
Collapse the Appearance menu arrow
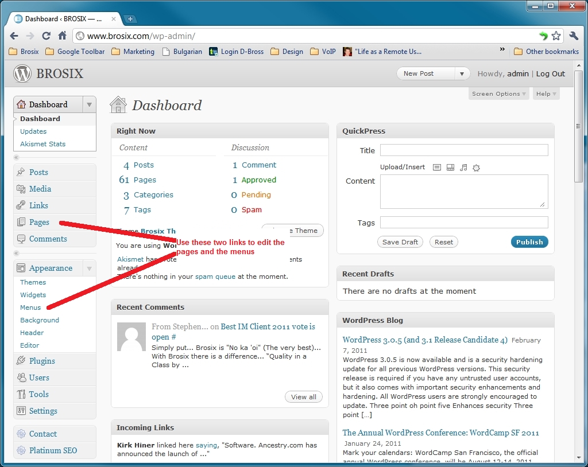click(89, 268)
